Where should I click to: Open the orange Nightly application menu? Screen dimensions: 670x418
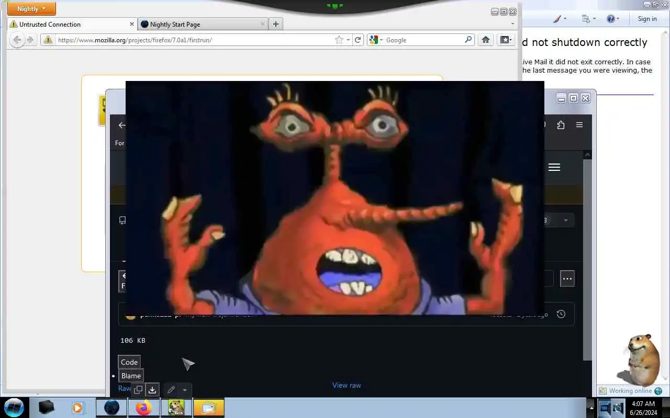[x=31, y=8]
